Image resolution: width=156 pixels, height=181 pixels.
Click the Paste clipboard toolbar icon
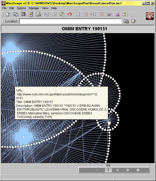click(62, 14)
